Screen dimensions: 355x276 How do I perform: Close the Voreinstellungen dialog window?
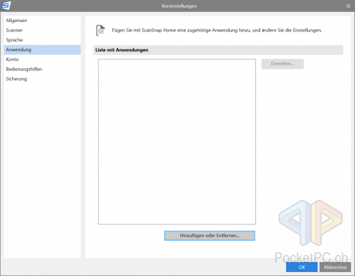pos(348,6)
